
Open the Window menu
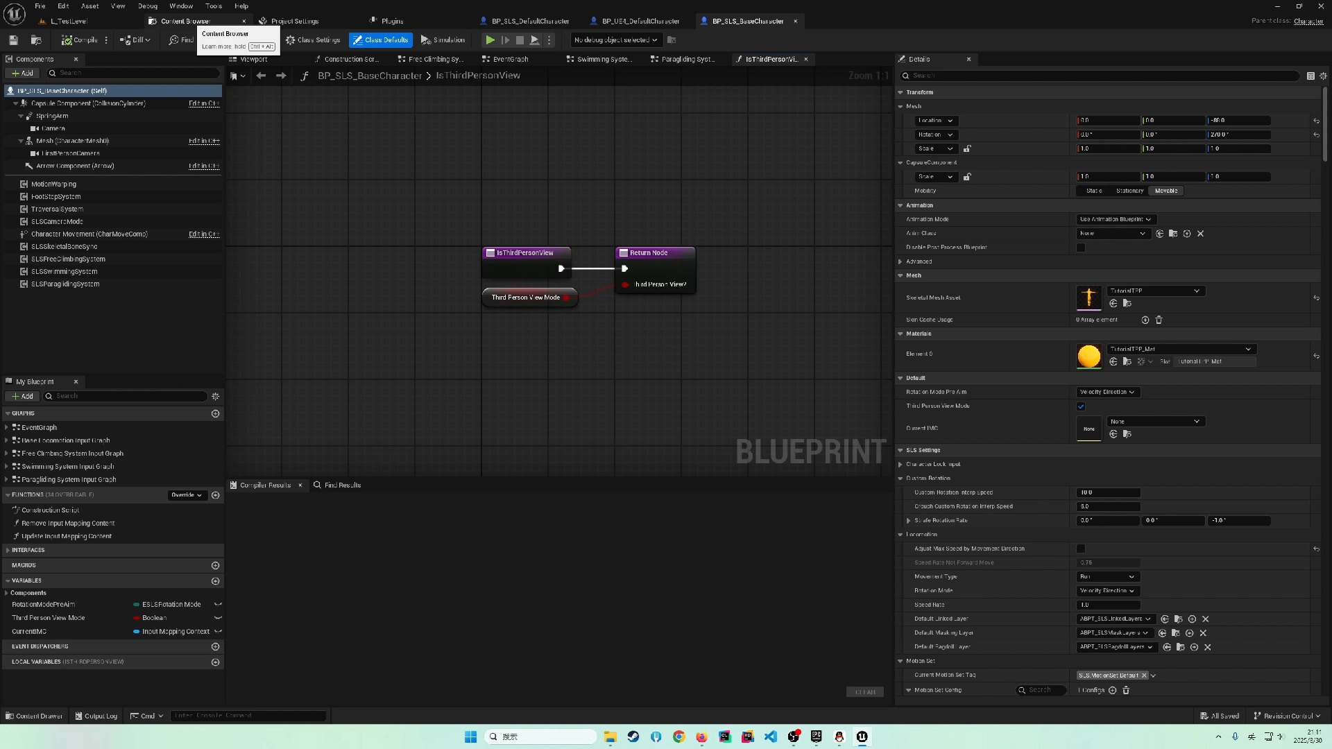[x=181, y=6]
